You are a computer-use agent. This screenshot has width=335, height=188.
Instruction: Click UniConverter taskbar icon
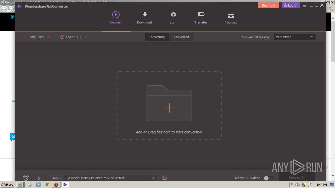(x=65, y=185)
